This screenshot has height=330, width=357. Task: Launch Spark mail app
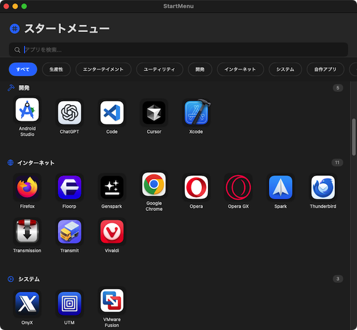click(281, 188)
